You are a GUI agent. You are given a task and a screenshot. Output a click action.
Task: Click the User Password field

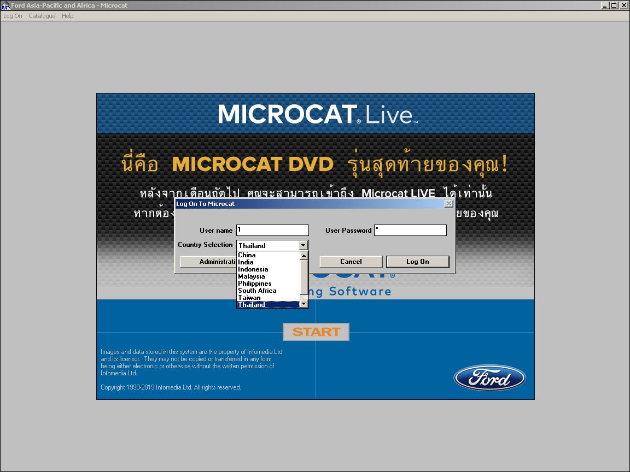(410, 230)
